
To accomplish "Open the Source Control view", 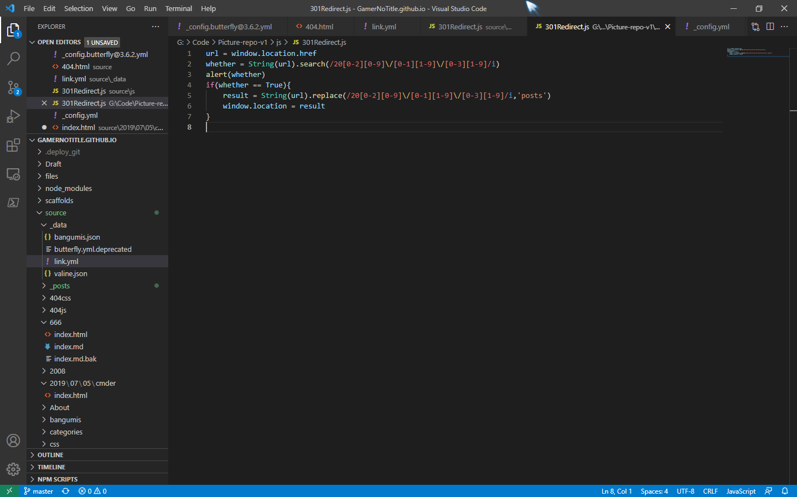I will click(x=13, y=87).
